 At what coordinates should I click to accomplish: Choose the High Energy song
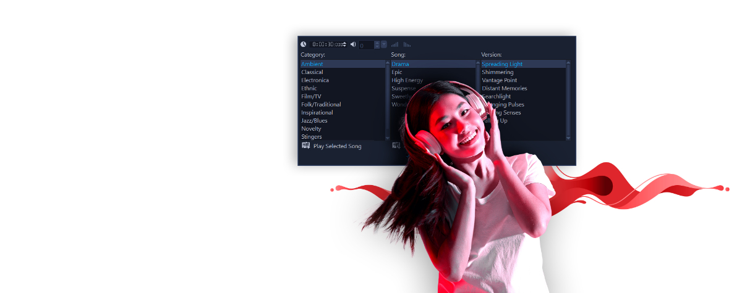(407, 80)
